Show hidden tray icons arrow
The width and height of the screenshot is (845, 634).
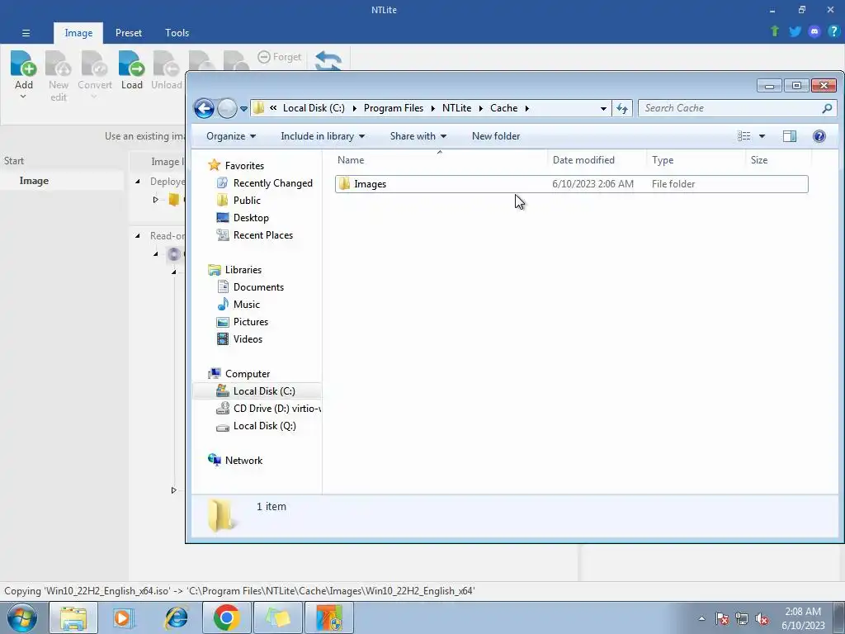coord(701,617)
